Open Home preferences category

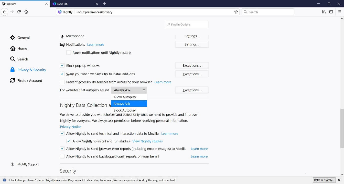18,48
